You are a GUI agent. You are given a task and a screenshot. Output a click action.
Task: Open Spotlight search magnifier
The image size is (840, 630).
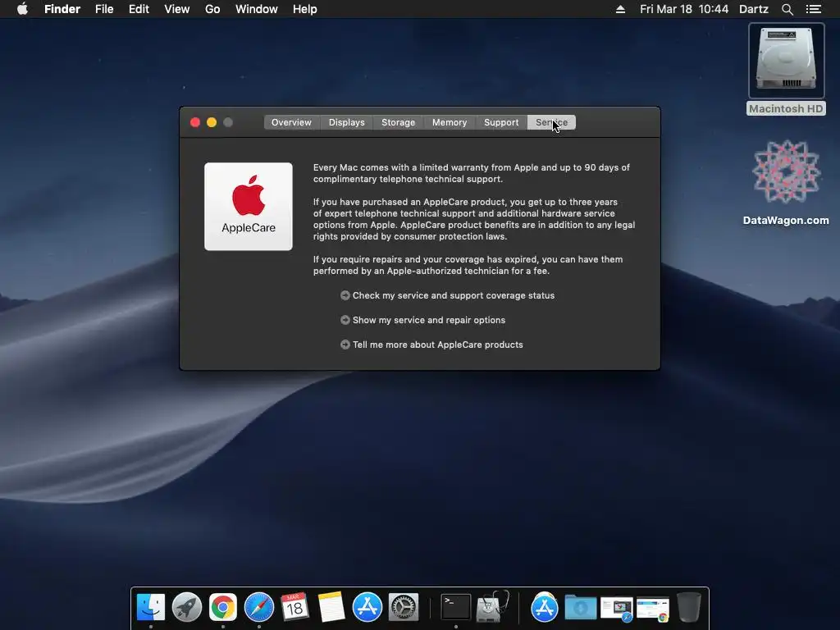click(787, 9)
